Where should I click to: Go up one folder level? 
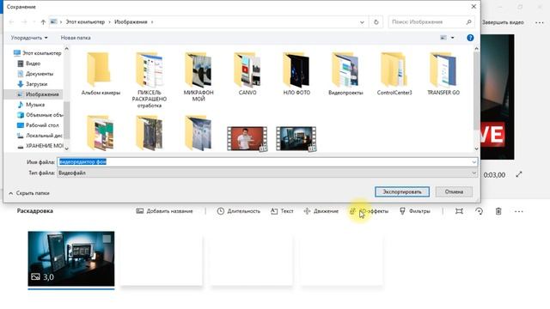pos(43,22)
